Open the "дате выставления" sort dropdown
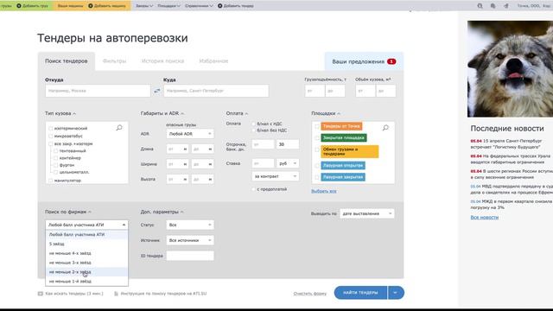 click(366, 213)
